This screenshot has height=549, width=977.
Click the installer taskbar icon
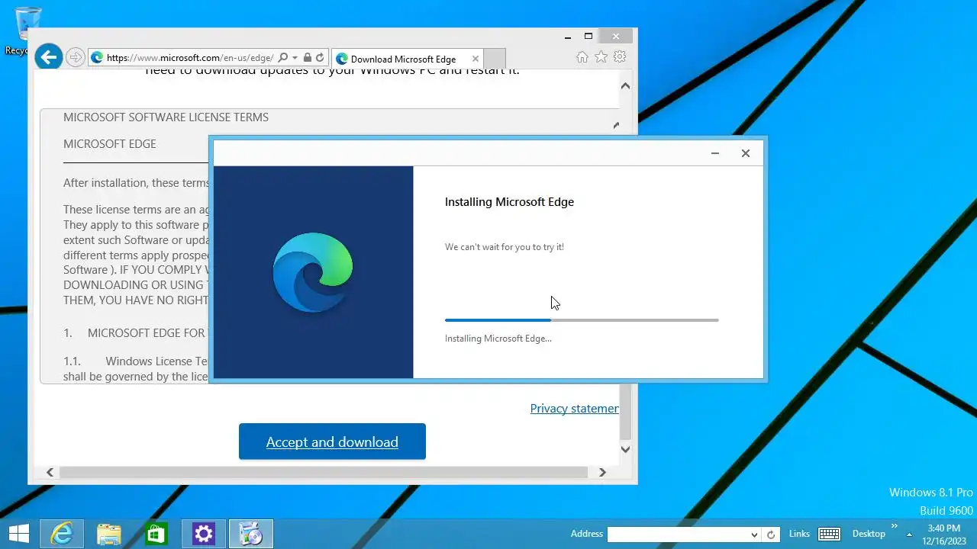[251, 534]
